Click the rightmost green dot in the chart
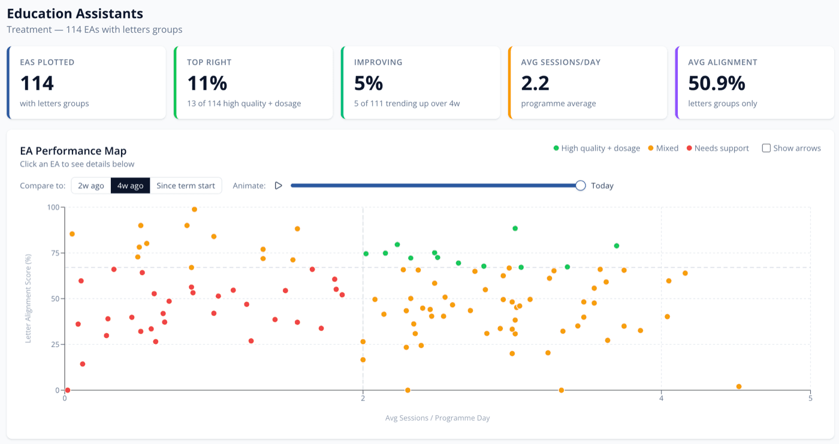 pos(616,246)
